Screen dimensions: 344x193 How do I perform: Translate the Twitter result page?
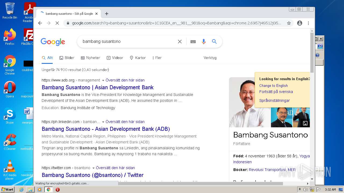115,168
